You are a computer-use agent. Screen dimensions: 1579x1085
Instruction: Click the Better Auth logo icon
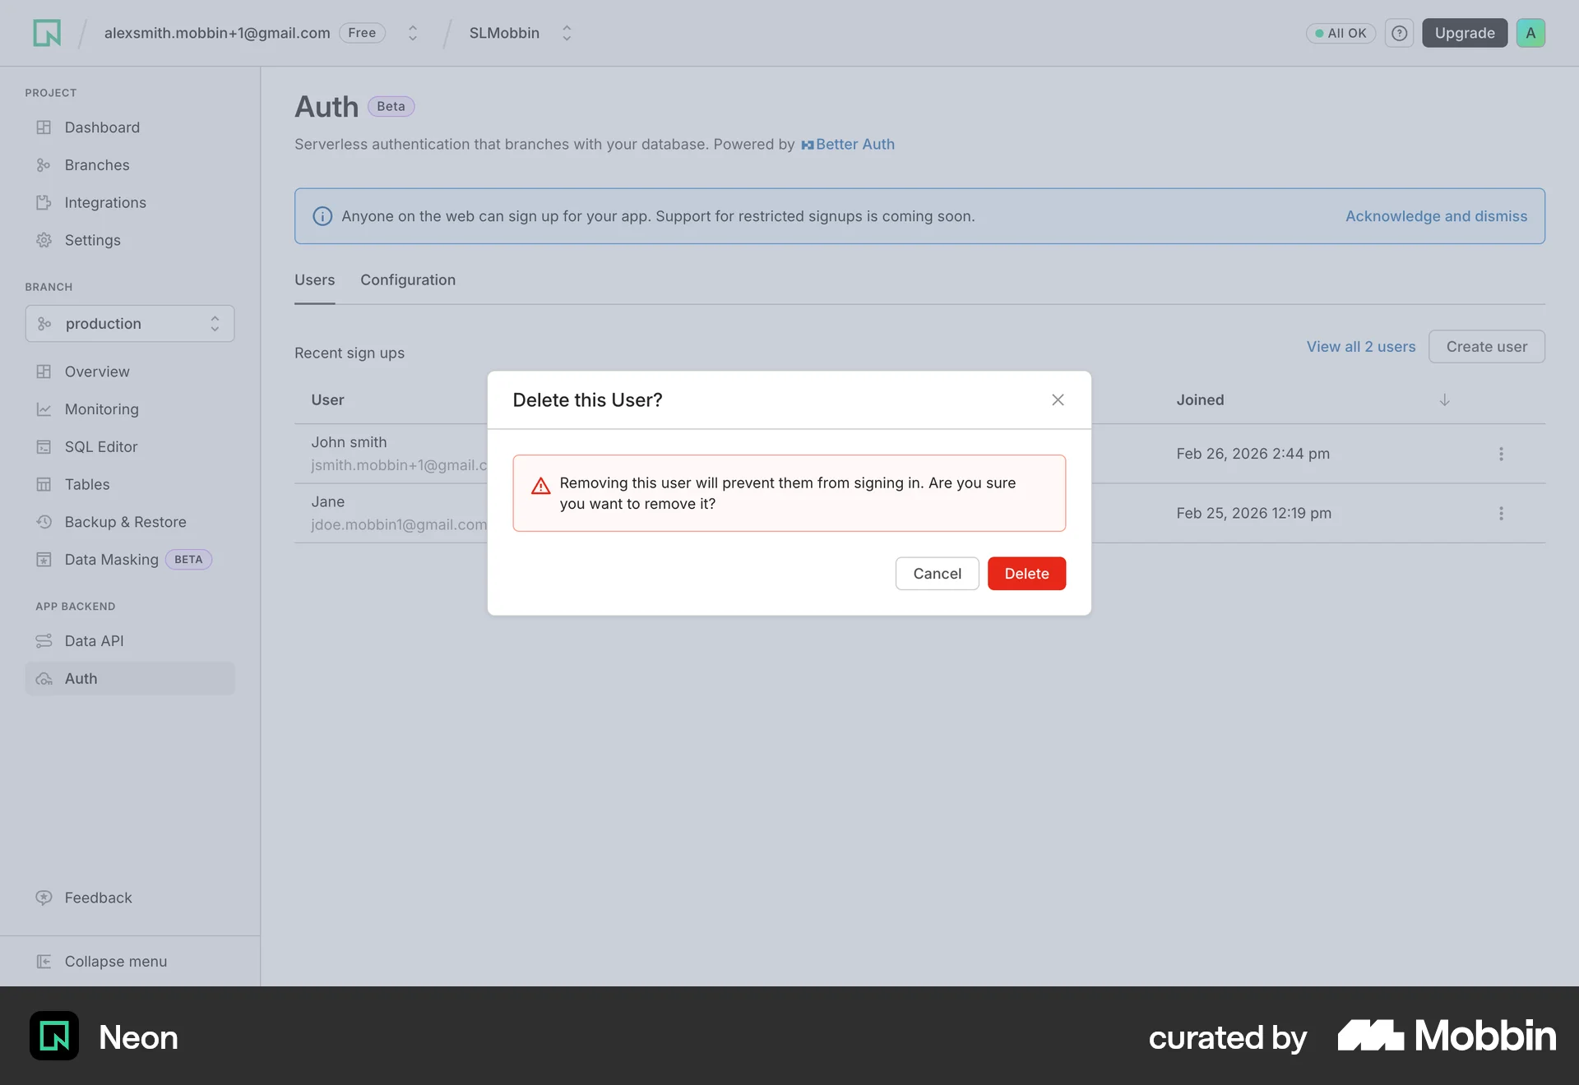click(x=808, y=145)
